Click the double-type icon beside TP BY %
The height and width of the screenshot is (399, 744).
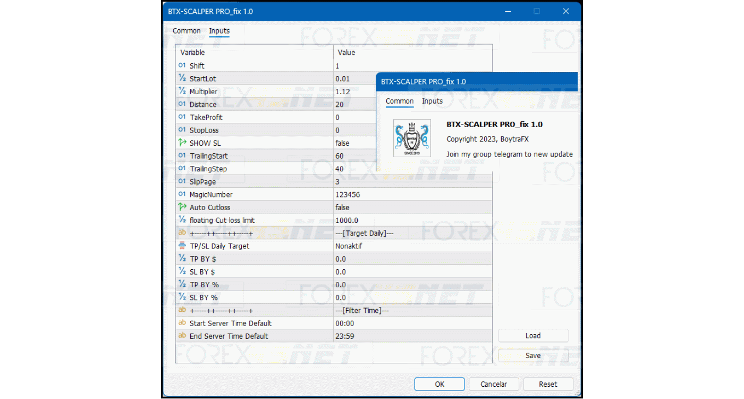point(182,284)
